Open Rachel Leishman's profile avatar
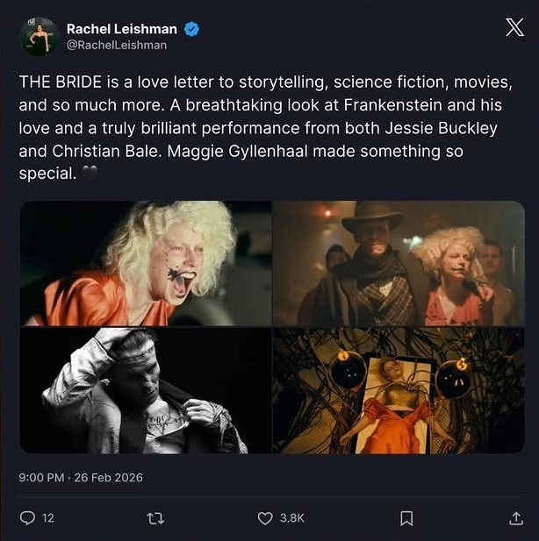 39,36
